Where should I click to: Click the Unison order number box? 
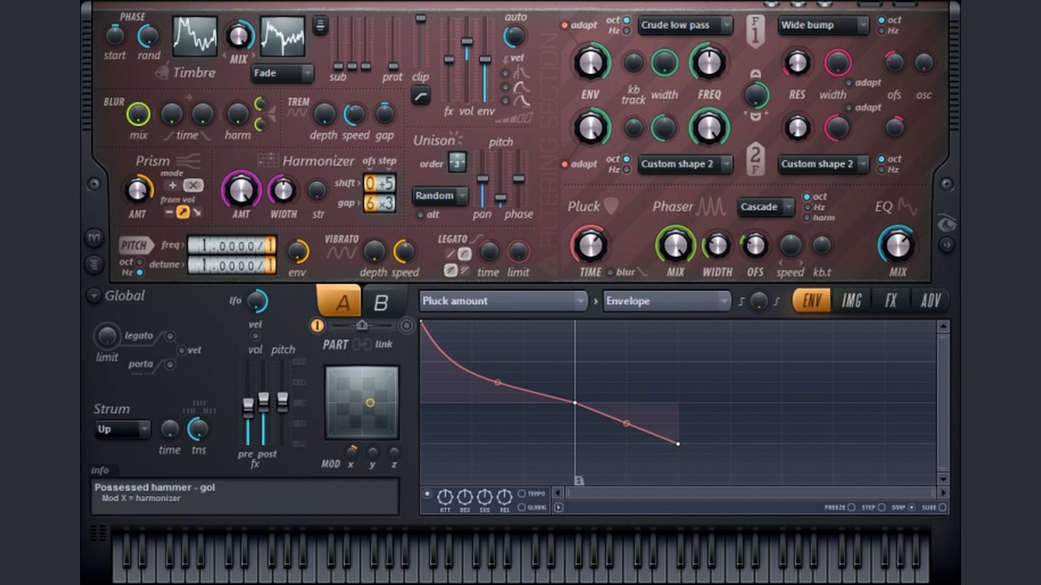[457, 163]
